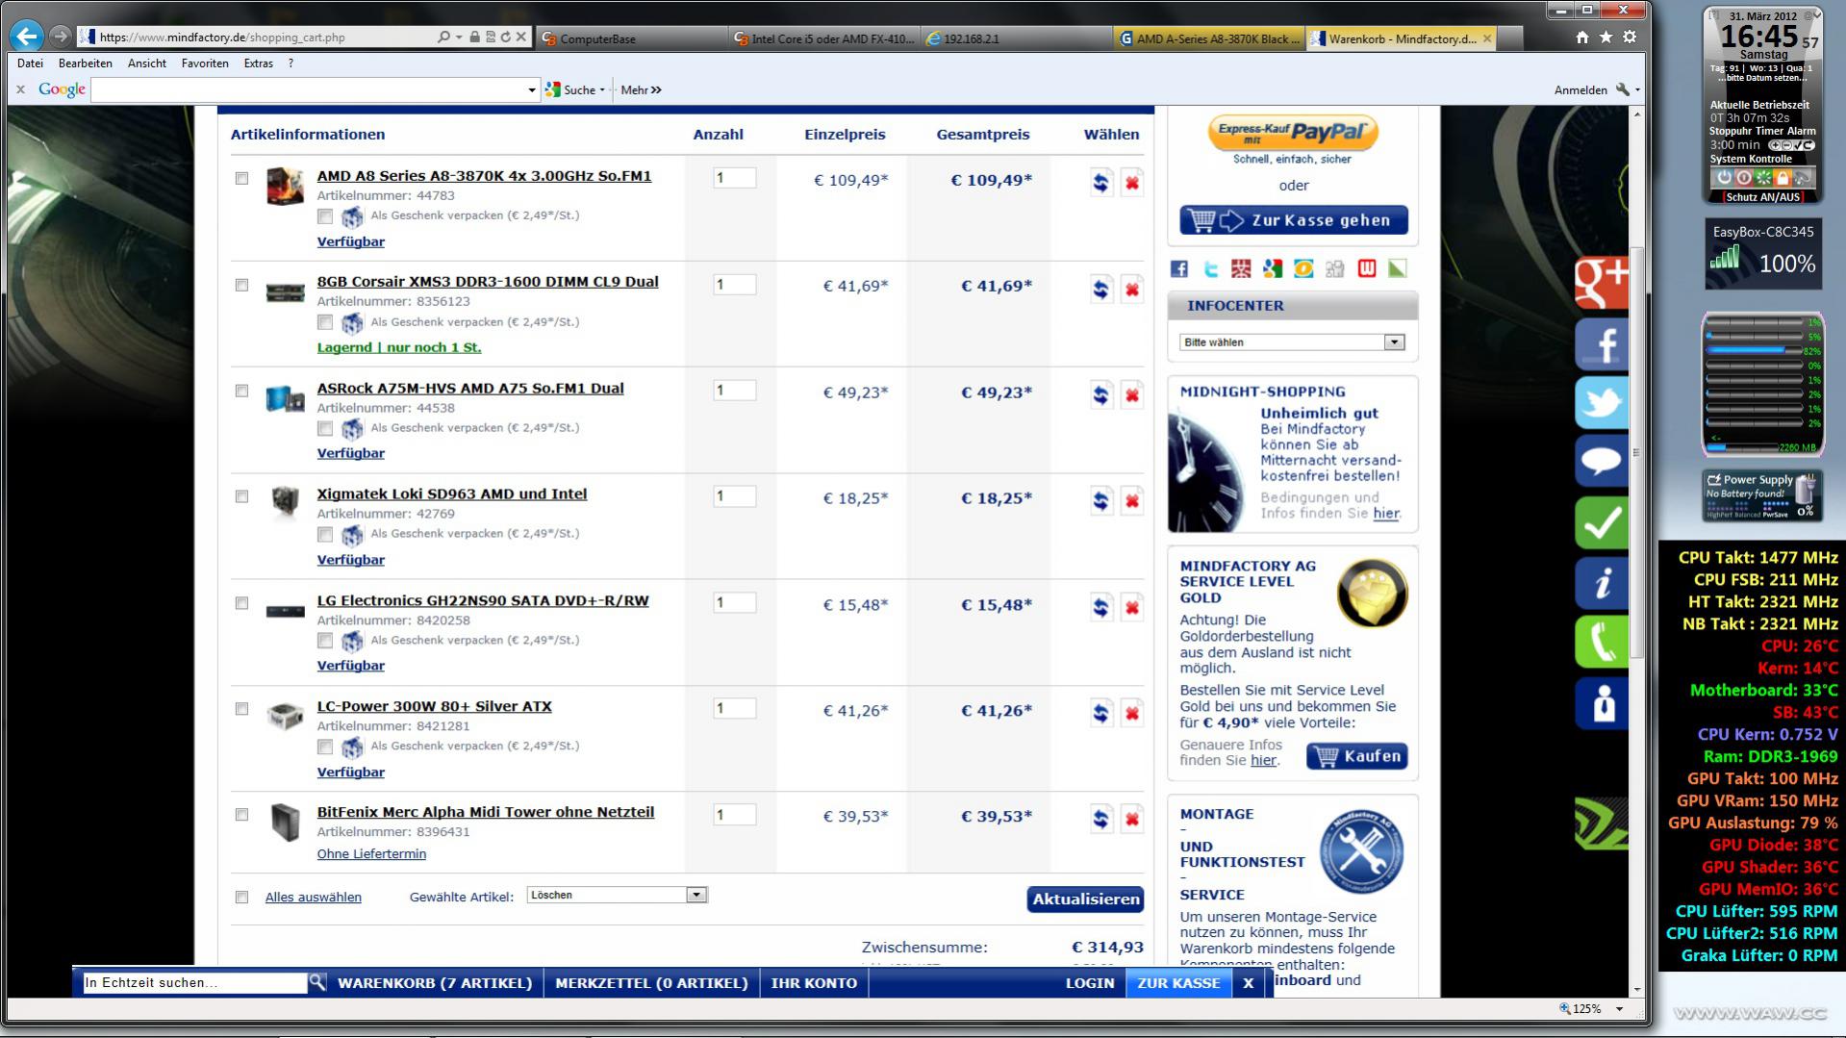Image resolution: width=1846 pixels, height=1038 pixels.
Task: Click the quantity field for LC-Power 300W
Action: (x=734, y=709)
